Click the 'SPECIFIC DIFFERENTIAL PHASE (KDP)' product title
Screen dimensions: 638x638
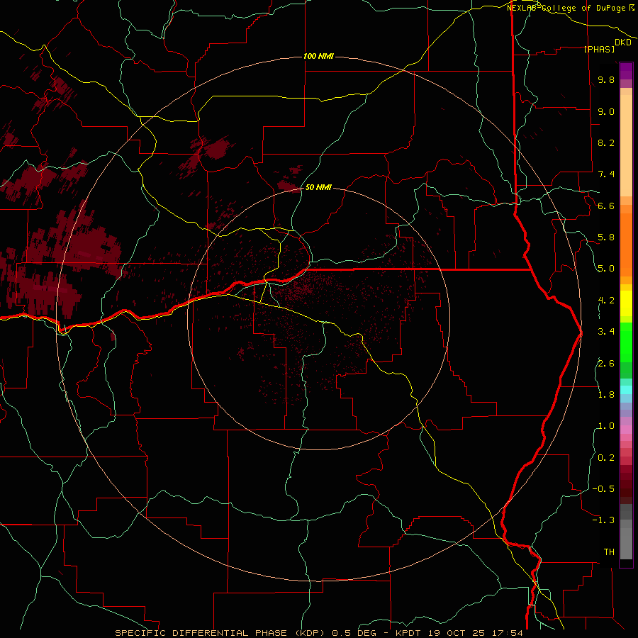222,633
